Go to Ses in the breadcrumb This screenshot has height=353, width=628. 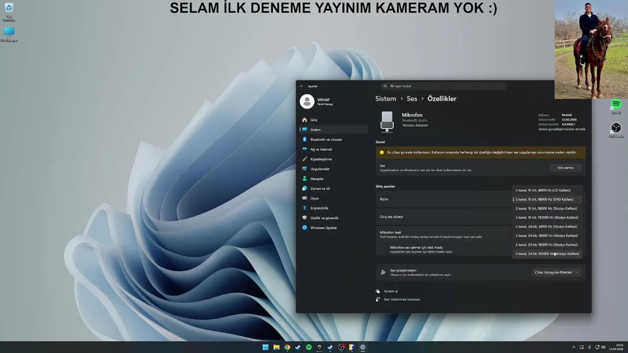click(x=412, y=99)
